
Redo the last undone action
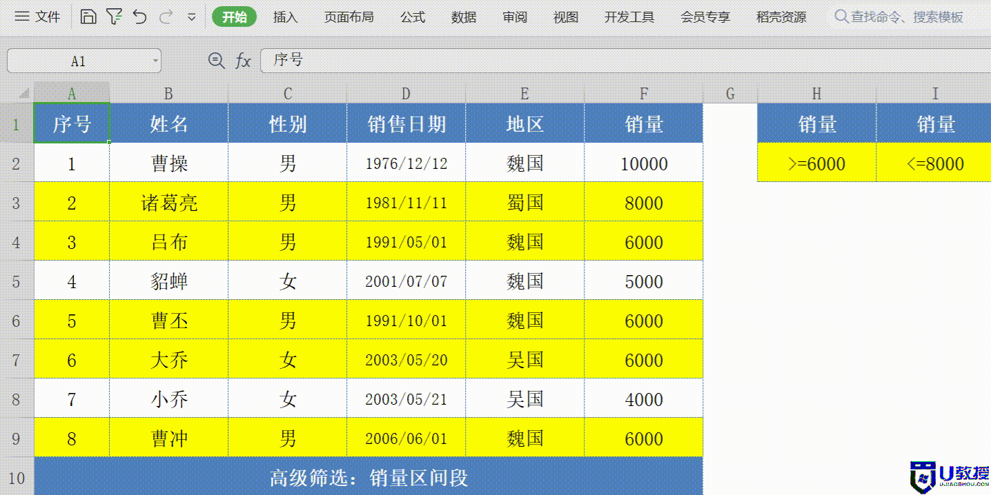166,17
